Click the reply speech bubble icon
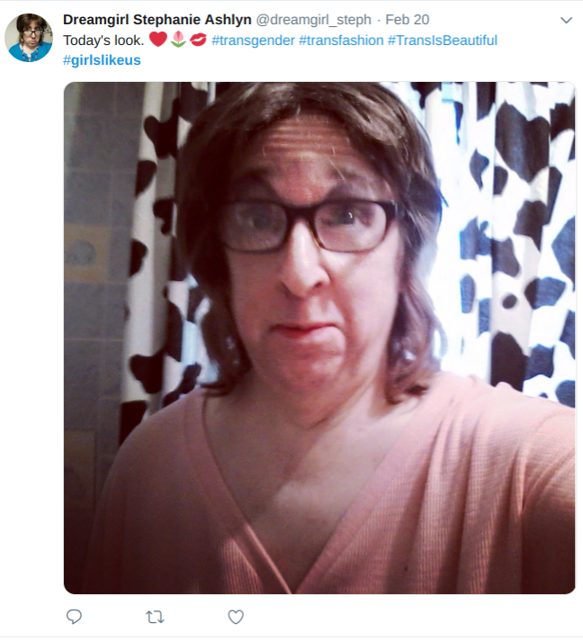This screenshot has width=583, height=641. point(74,616)
